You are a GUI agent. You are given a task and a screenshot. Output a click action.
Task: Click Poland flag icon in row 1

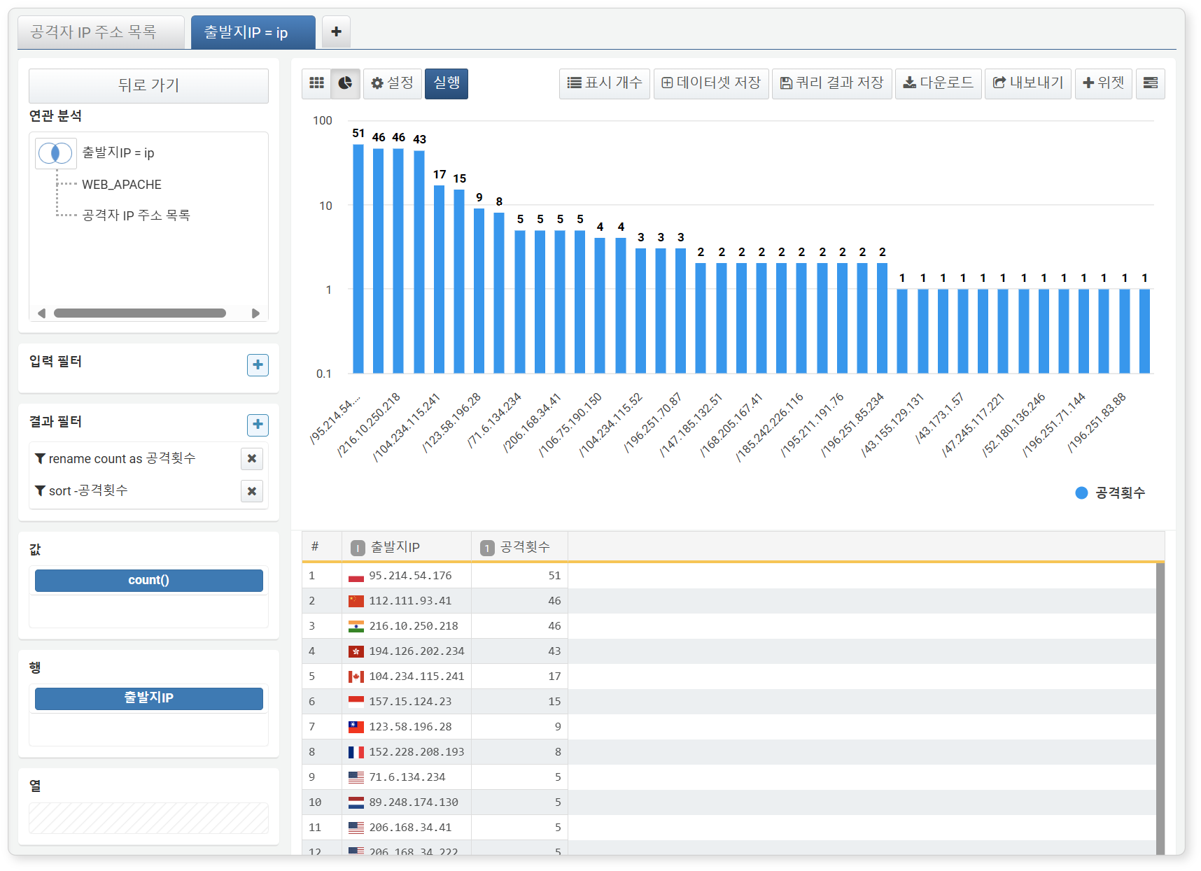[x=356, y=576]
